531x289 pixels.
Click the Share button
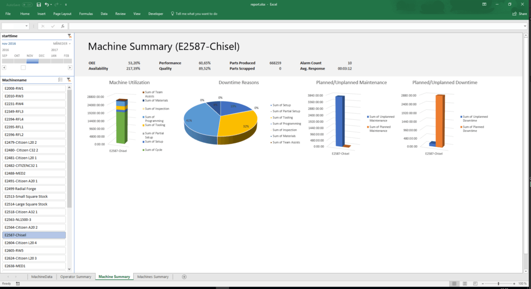520,13
